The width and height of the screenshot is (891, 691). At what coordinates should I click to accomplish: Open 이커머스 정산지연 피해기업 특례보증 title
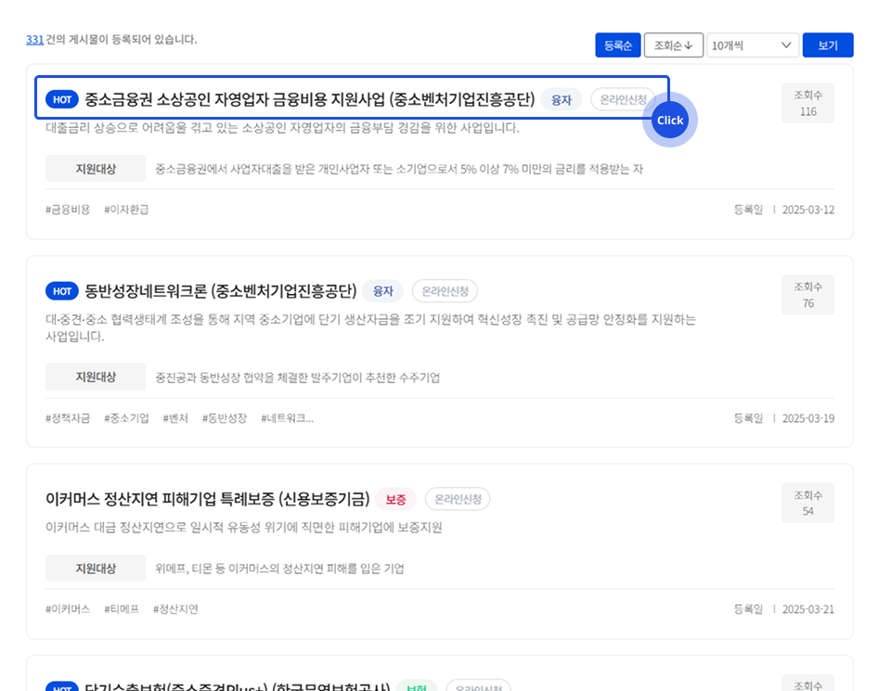coord(208,499)
